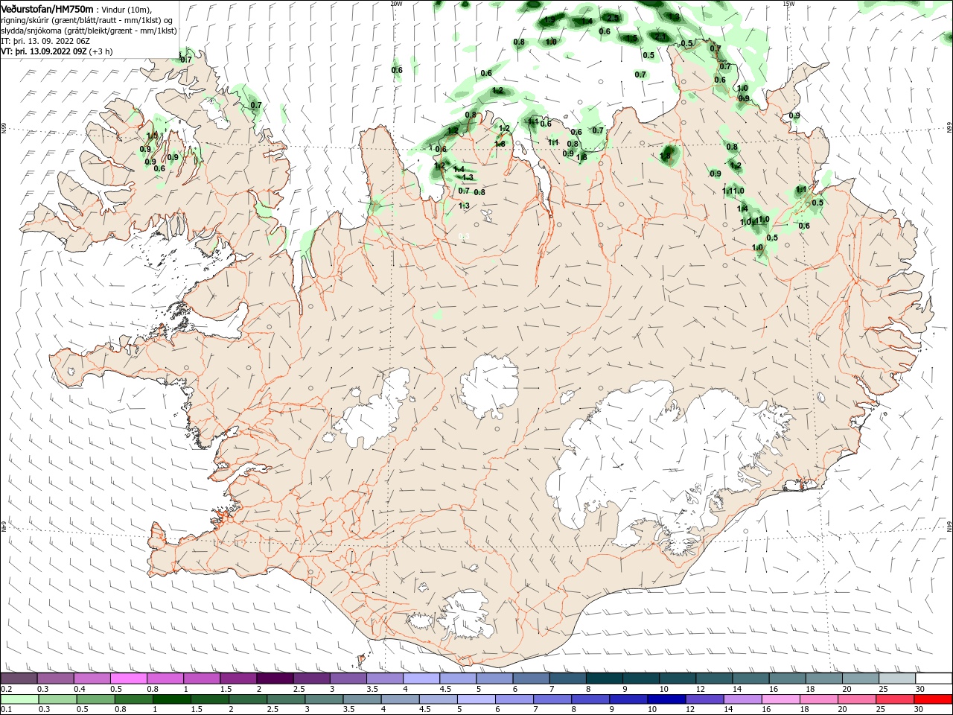953x715 pixels.
Task: Pick upper legend pale gray swatch between 25 and 30
Action: (x=897, y=679)
